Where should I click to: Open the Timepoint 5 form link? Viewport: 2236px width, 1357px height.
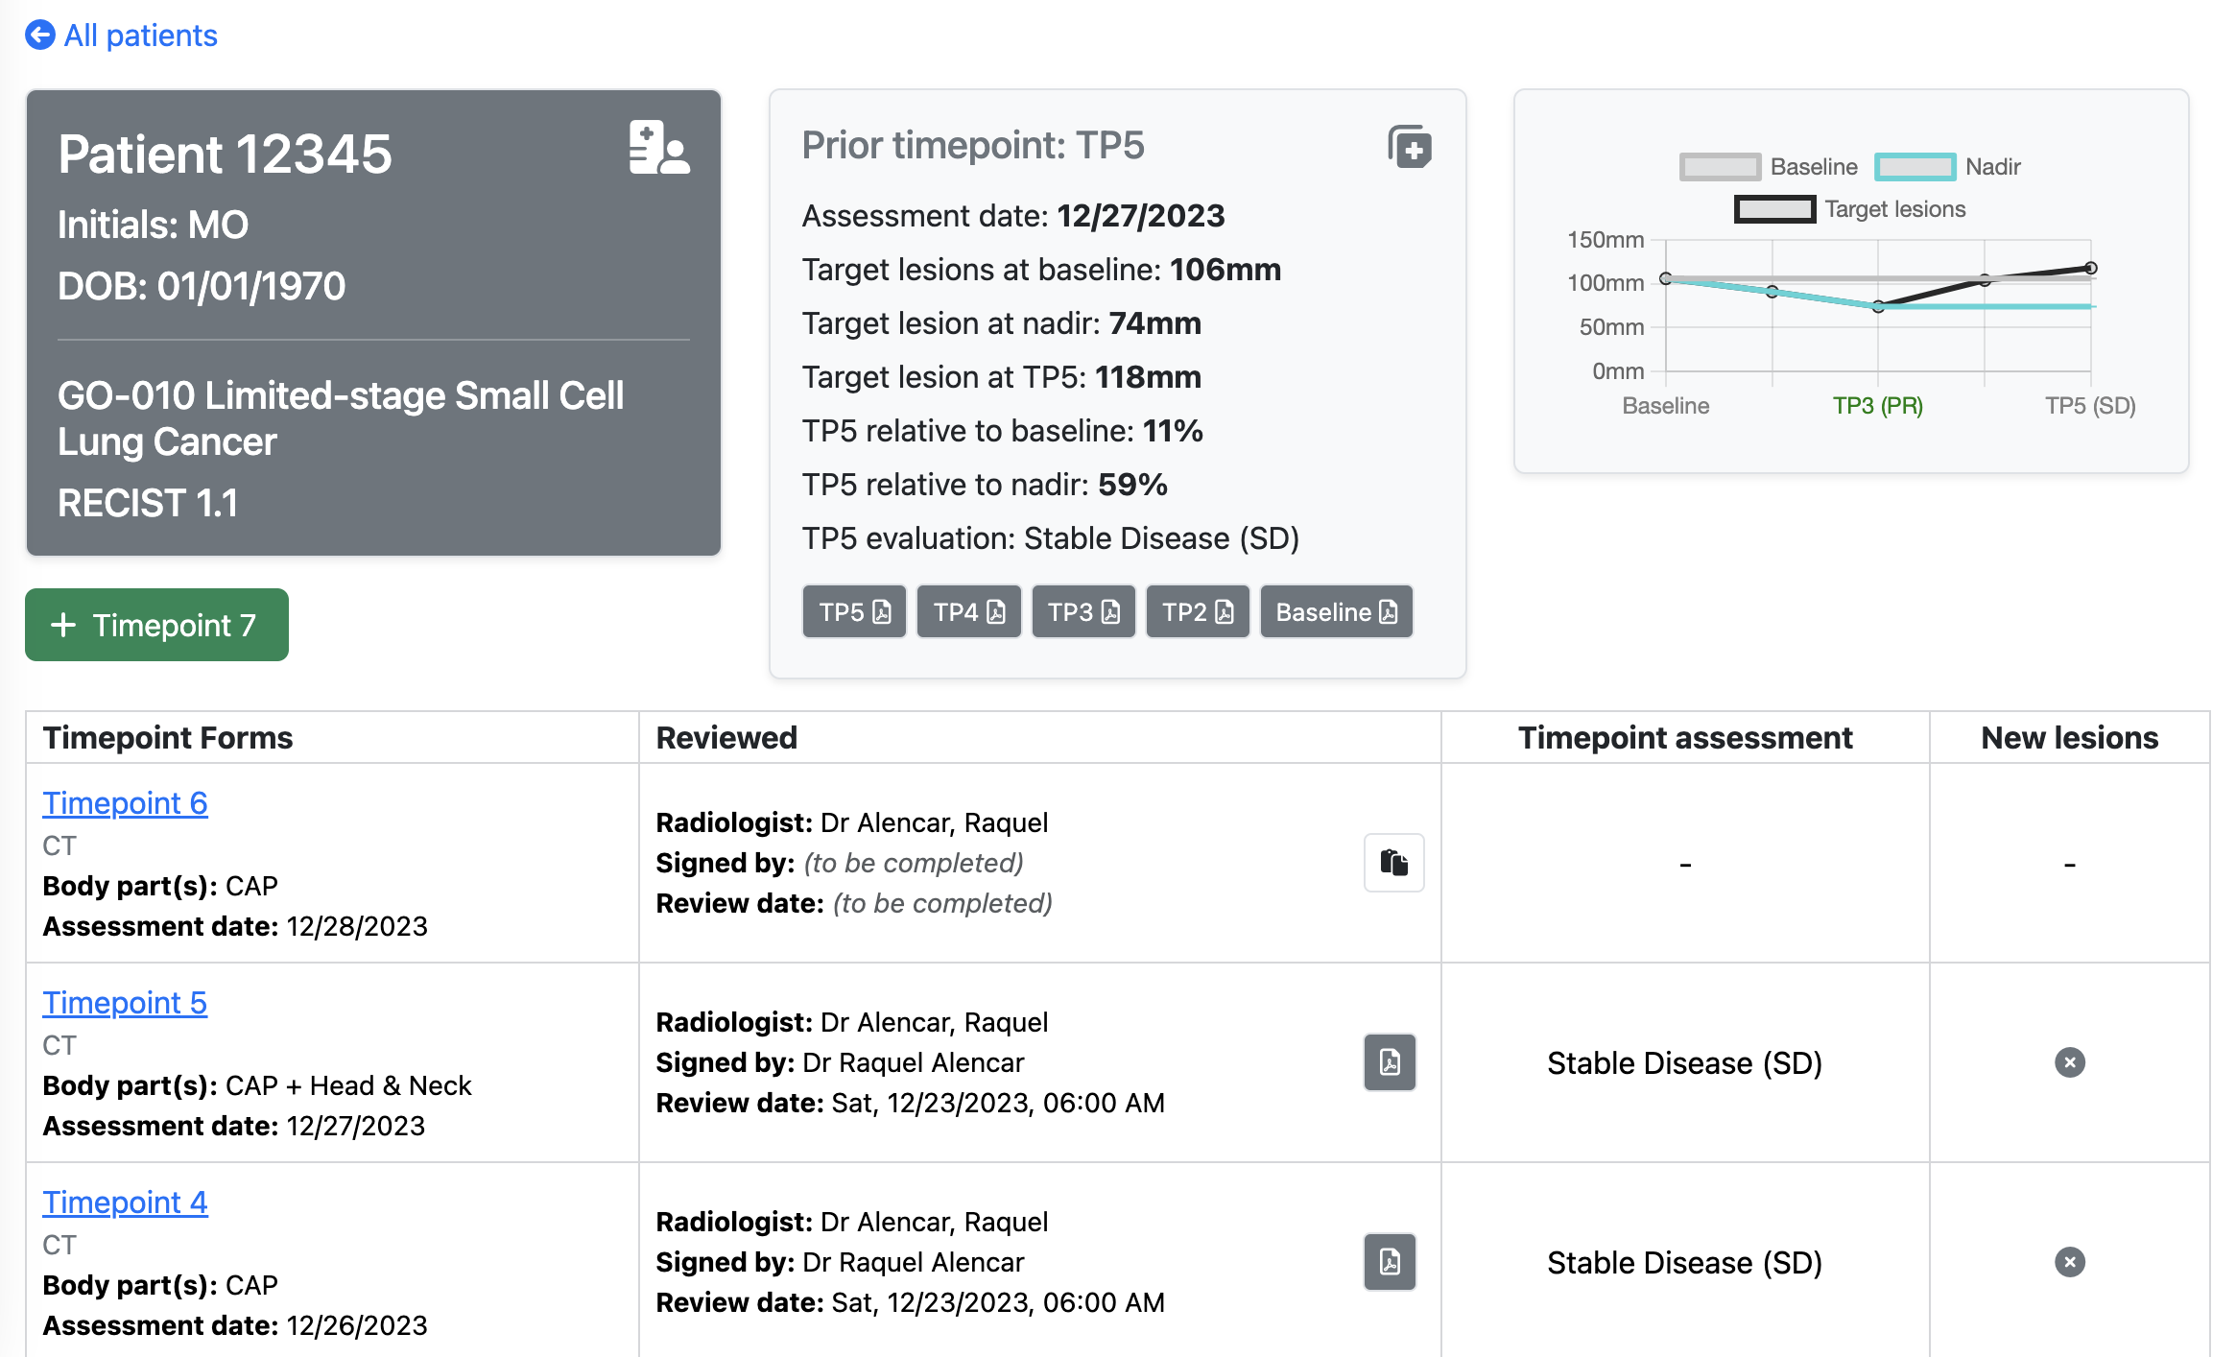coord(125,1003)
